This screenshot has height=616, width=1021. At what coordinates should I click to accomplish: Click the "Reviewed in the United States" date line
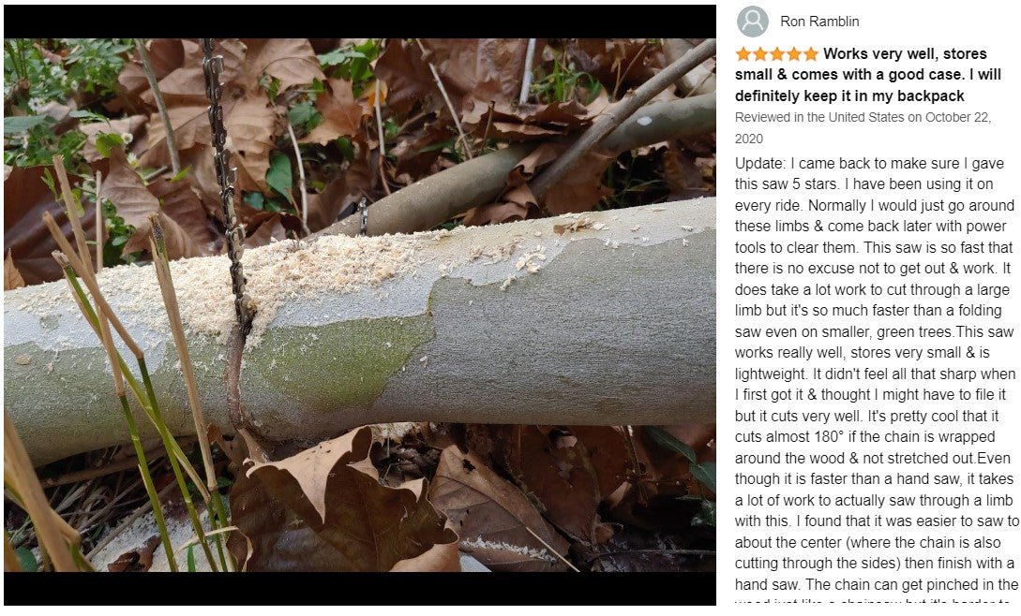pos(863,127)
